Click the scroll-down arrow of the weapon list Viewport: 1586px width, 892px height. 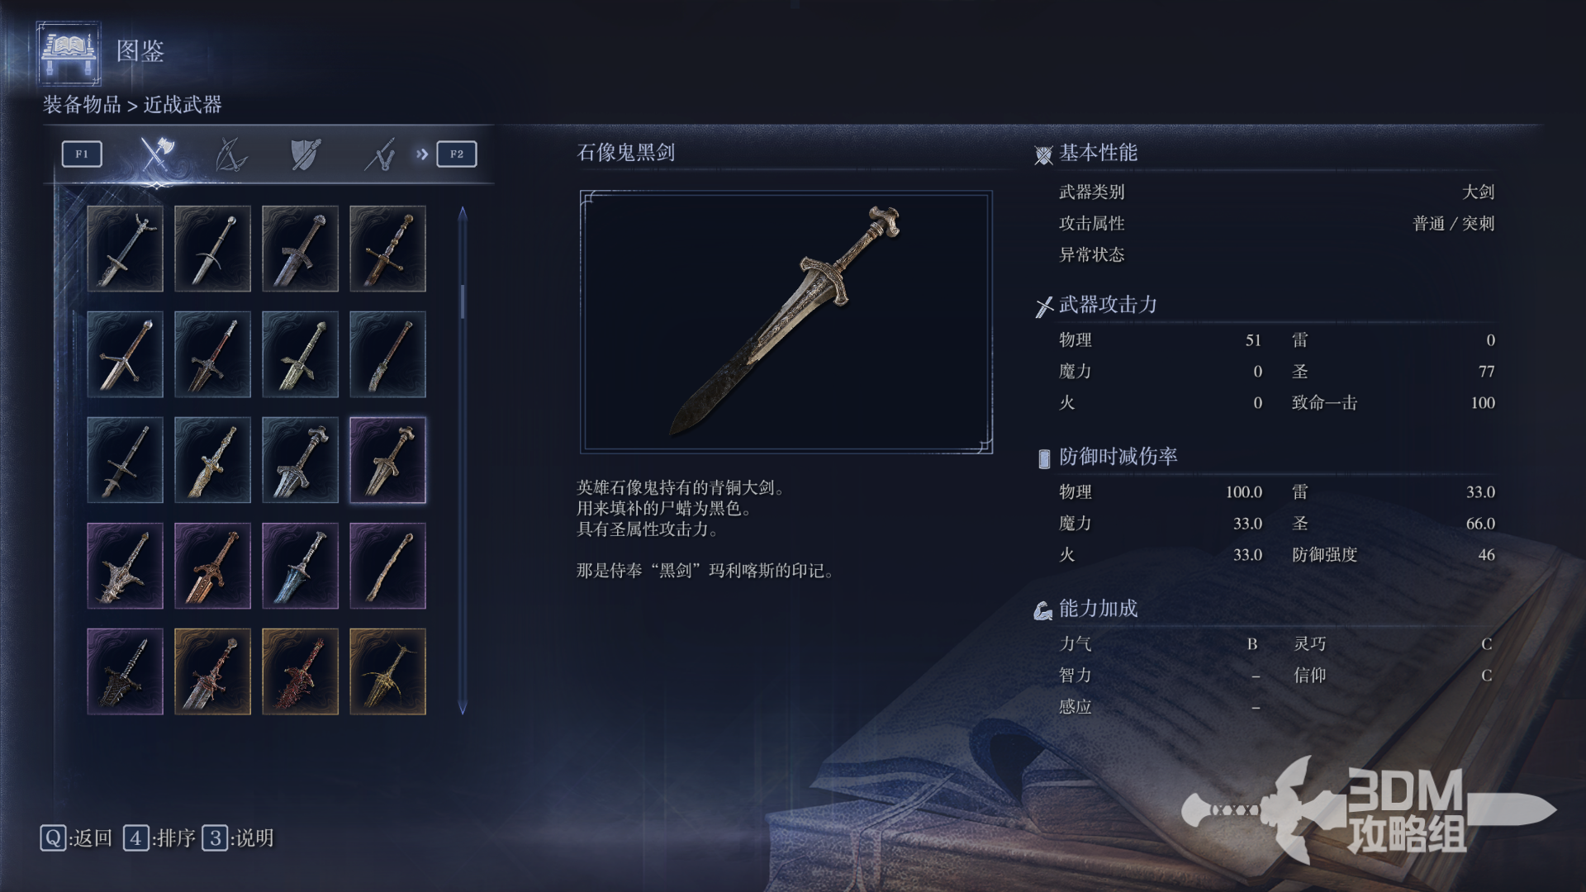463,708
